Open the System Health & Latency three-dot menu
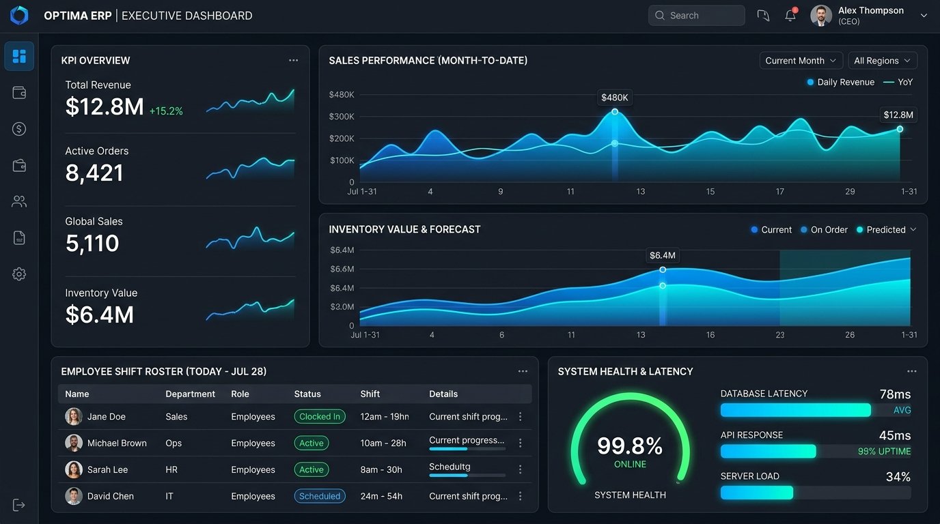The height and width of the screenshot is (524, 940). point(912,372)
